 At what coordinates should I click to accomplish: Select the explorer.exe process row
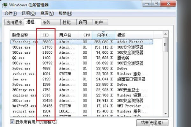point(81,95)
